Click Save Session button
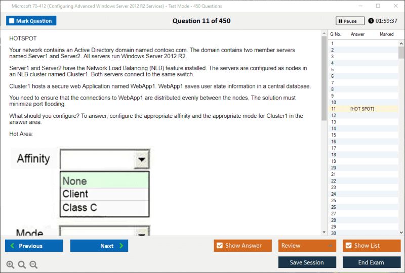 (x=307, y=262)
